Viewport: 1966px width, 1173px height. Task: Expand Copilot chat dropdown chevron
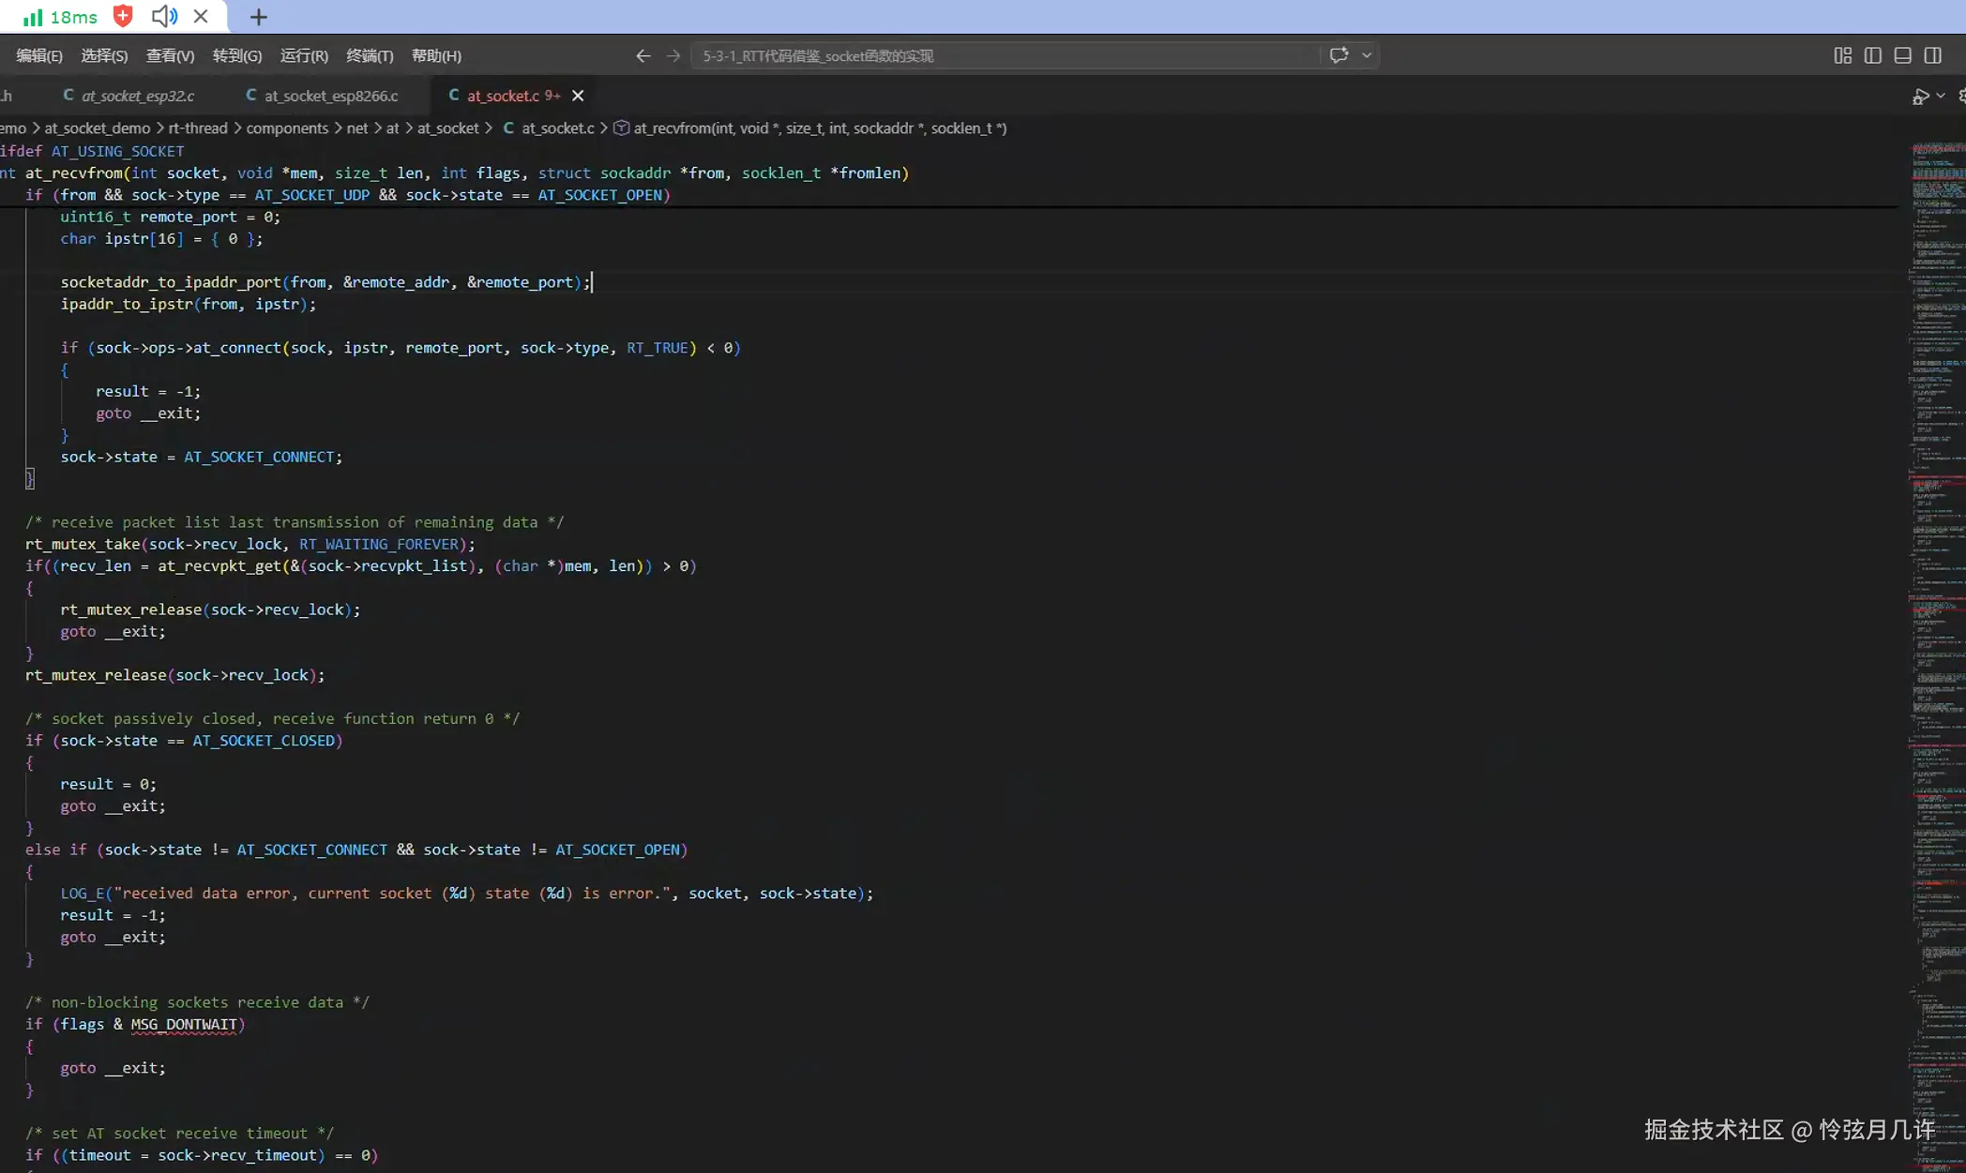point(1367,55)
